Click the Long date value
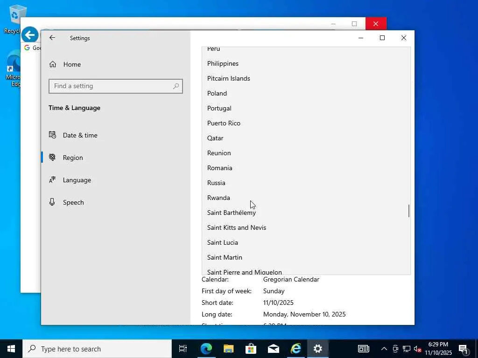This screenshot has width=478, height=358. (304, 314)
